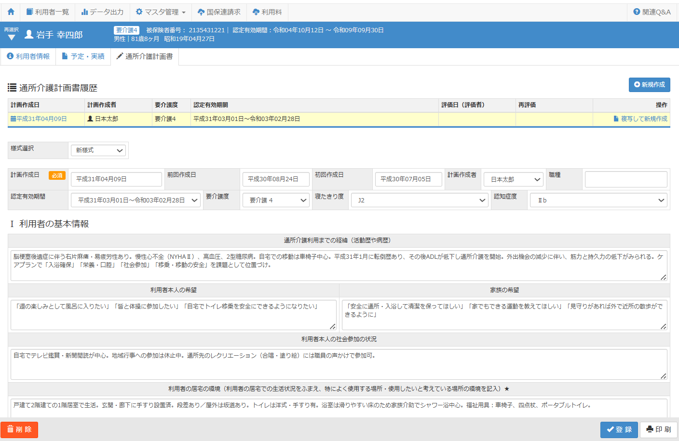Click the empty 職種 input field
Image resolution: width=679 pixels, height=441 pixels.
[x=625, y=179]
